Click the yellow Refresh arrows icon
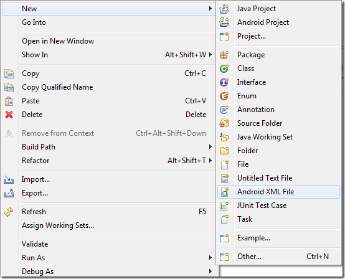Screen dimensions: 345x279 coord(9,212)
